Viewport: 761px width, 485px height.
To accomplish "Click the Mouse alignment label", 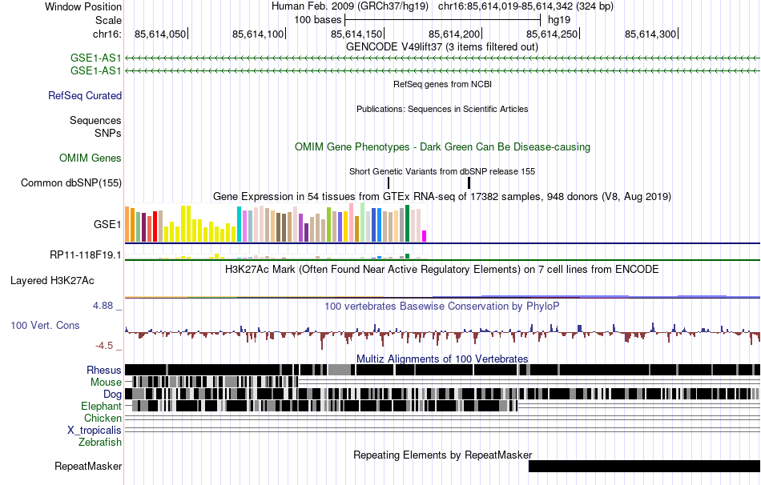I will click(106, 383).
